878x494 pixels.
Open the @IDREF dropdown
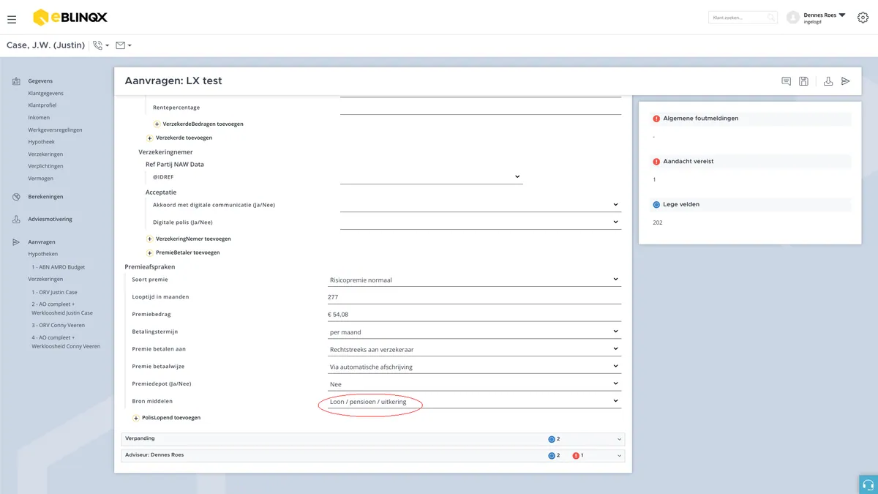pyautogui.click(x=431, y=176)
